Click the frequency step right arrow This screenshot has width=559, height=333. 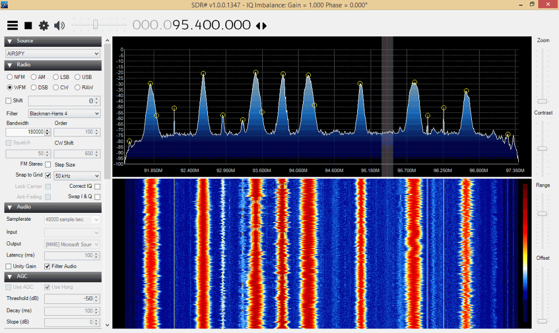click(264, 26)
